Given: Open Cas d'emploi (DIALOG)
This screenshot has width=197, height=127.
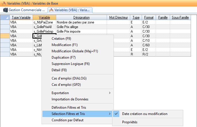Looking at the screenshot, I should click(69, 78).
